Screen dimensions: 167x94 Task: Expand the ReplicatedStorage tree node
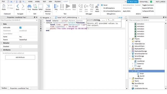point(130,51)
